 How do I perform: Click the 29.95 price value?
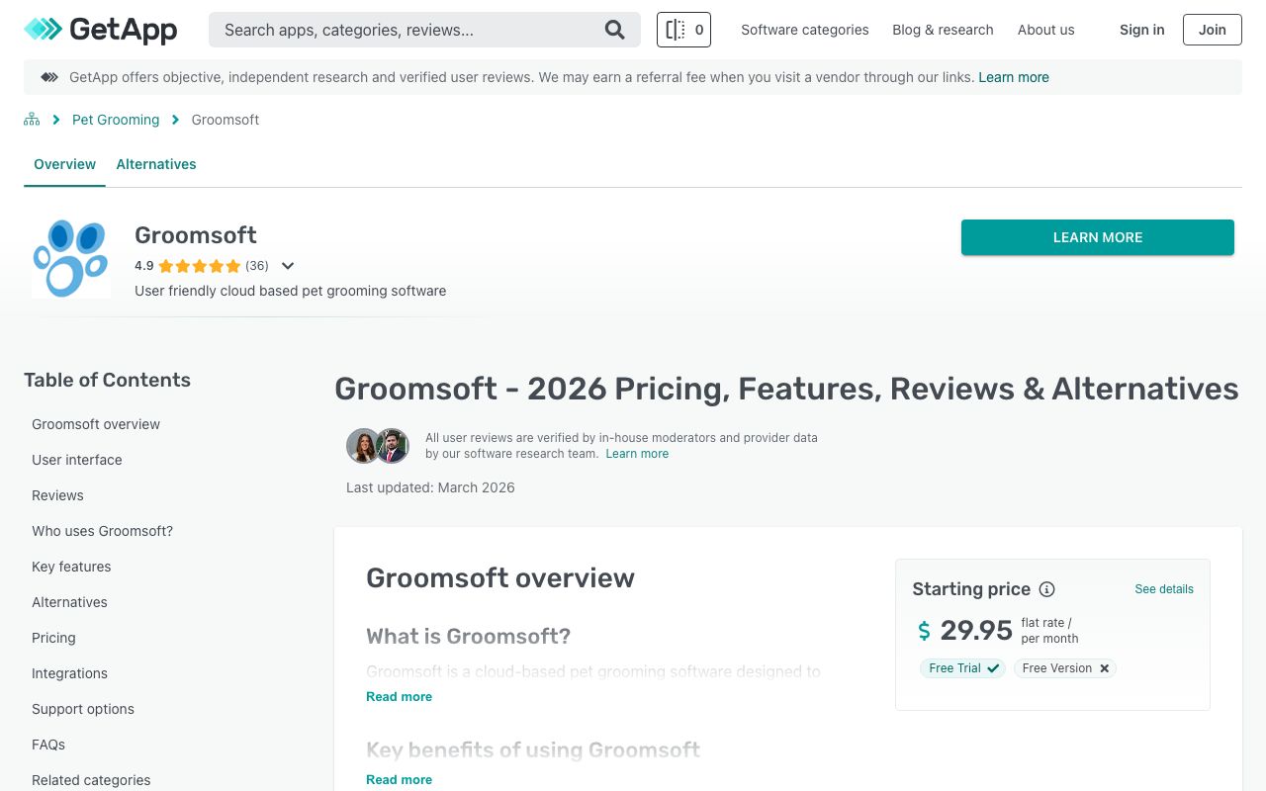click(x=976, y=630)
